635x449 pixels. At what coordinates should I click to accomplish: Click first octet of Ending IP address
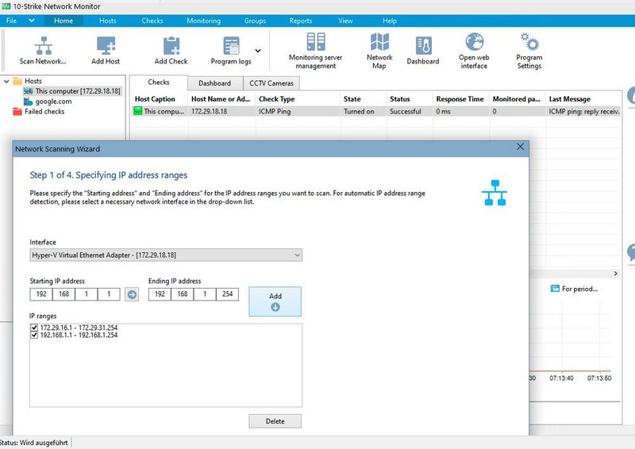click(160, 294)
